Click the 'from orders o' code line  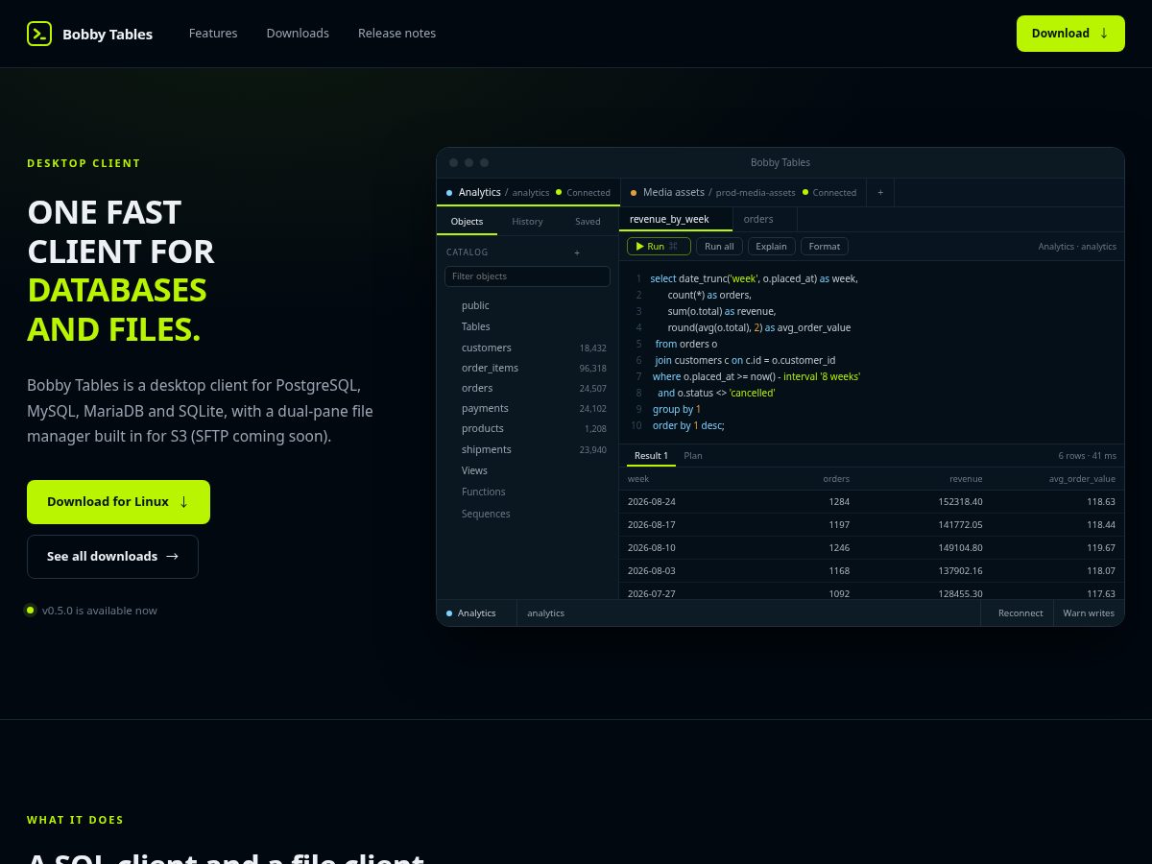tap(686, 344)
